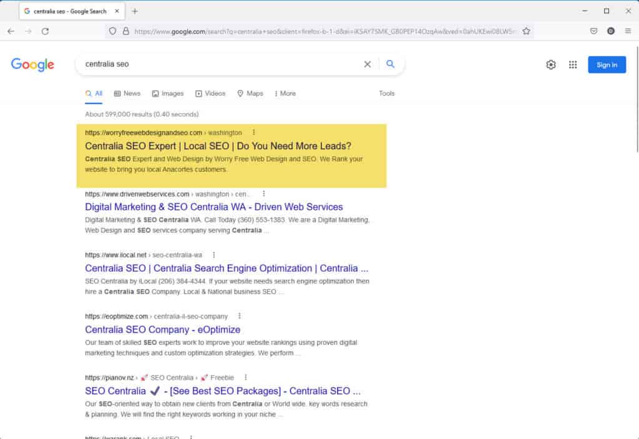The height and width of the screenshot is (439, 639).
Task: Switch to the Videos tab
Action: [210, 94]
